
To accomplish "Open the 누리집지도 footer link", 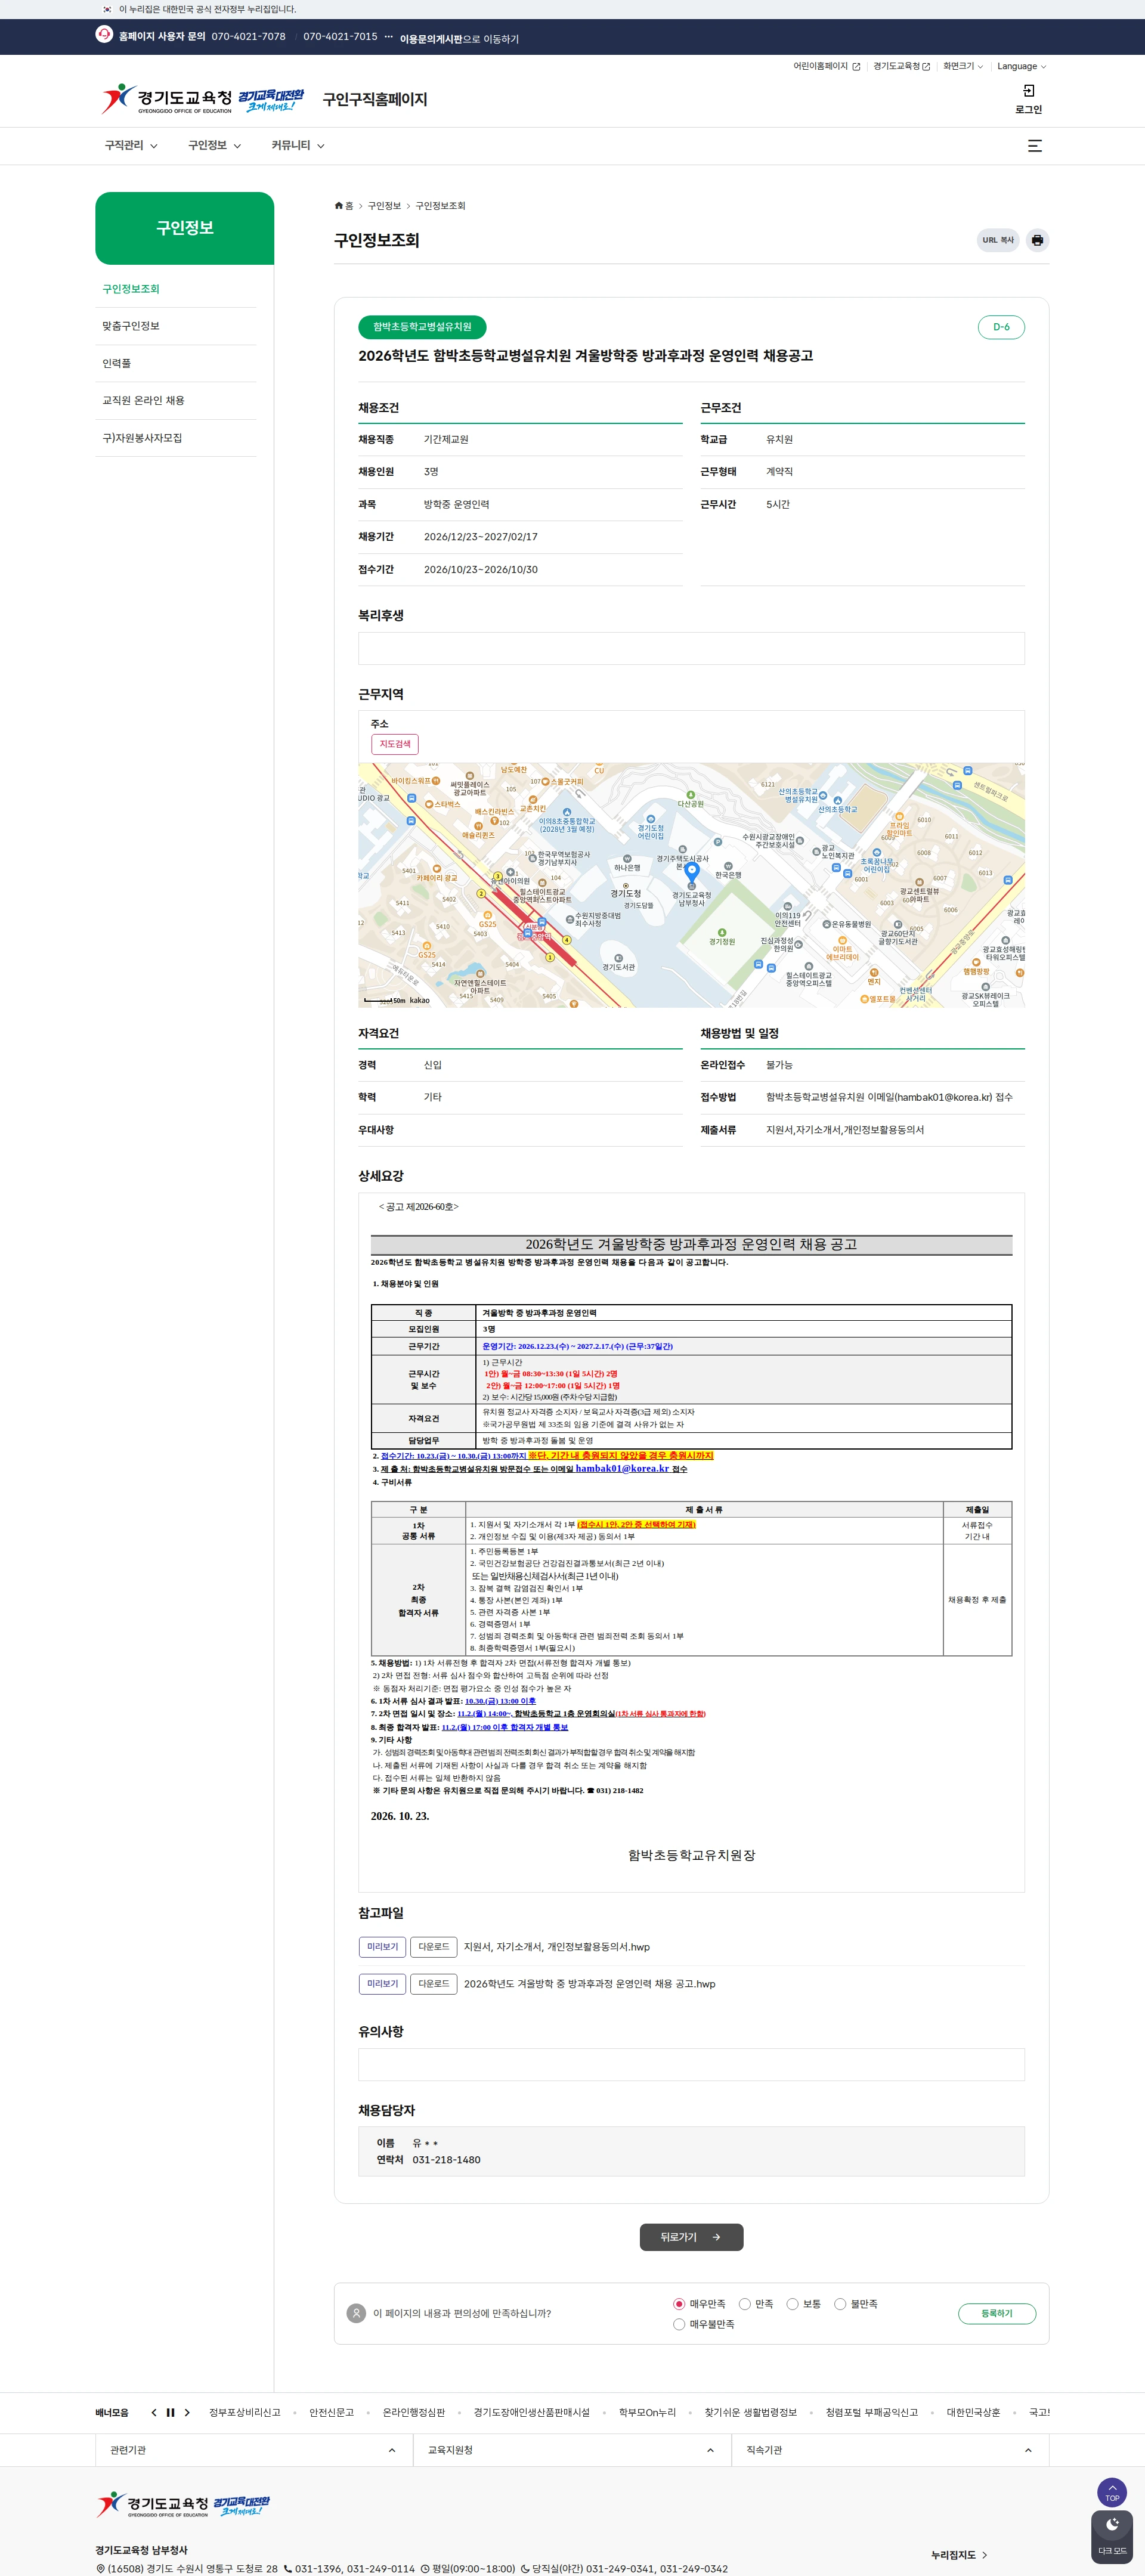I will click(x=959, y=2554).
